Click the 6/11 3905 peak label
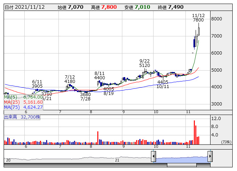237x171 pixels. point(37,84)
